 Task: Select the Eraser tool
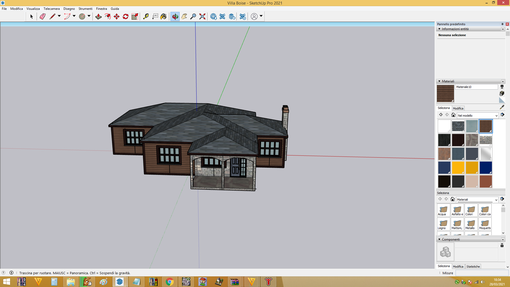click(x=42, y=16)
